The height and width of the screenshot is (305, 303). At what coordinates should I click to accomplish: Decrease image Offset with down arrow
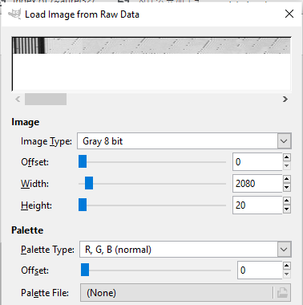287,166
